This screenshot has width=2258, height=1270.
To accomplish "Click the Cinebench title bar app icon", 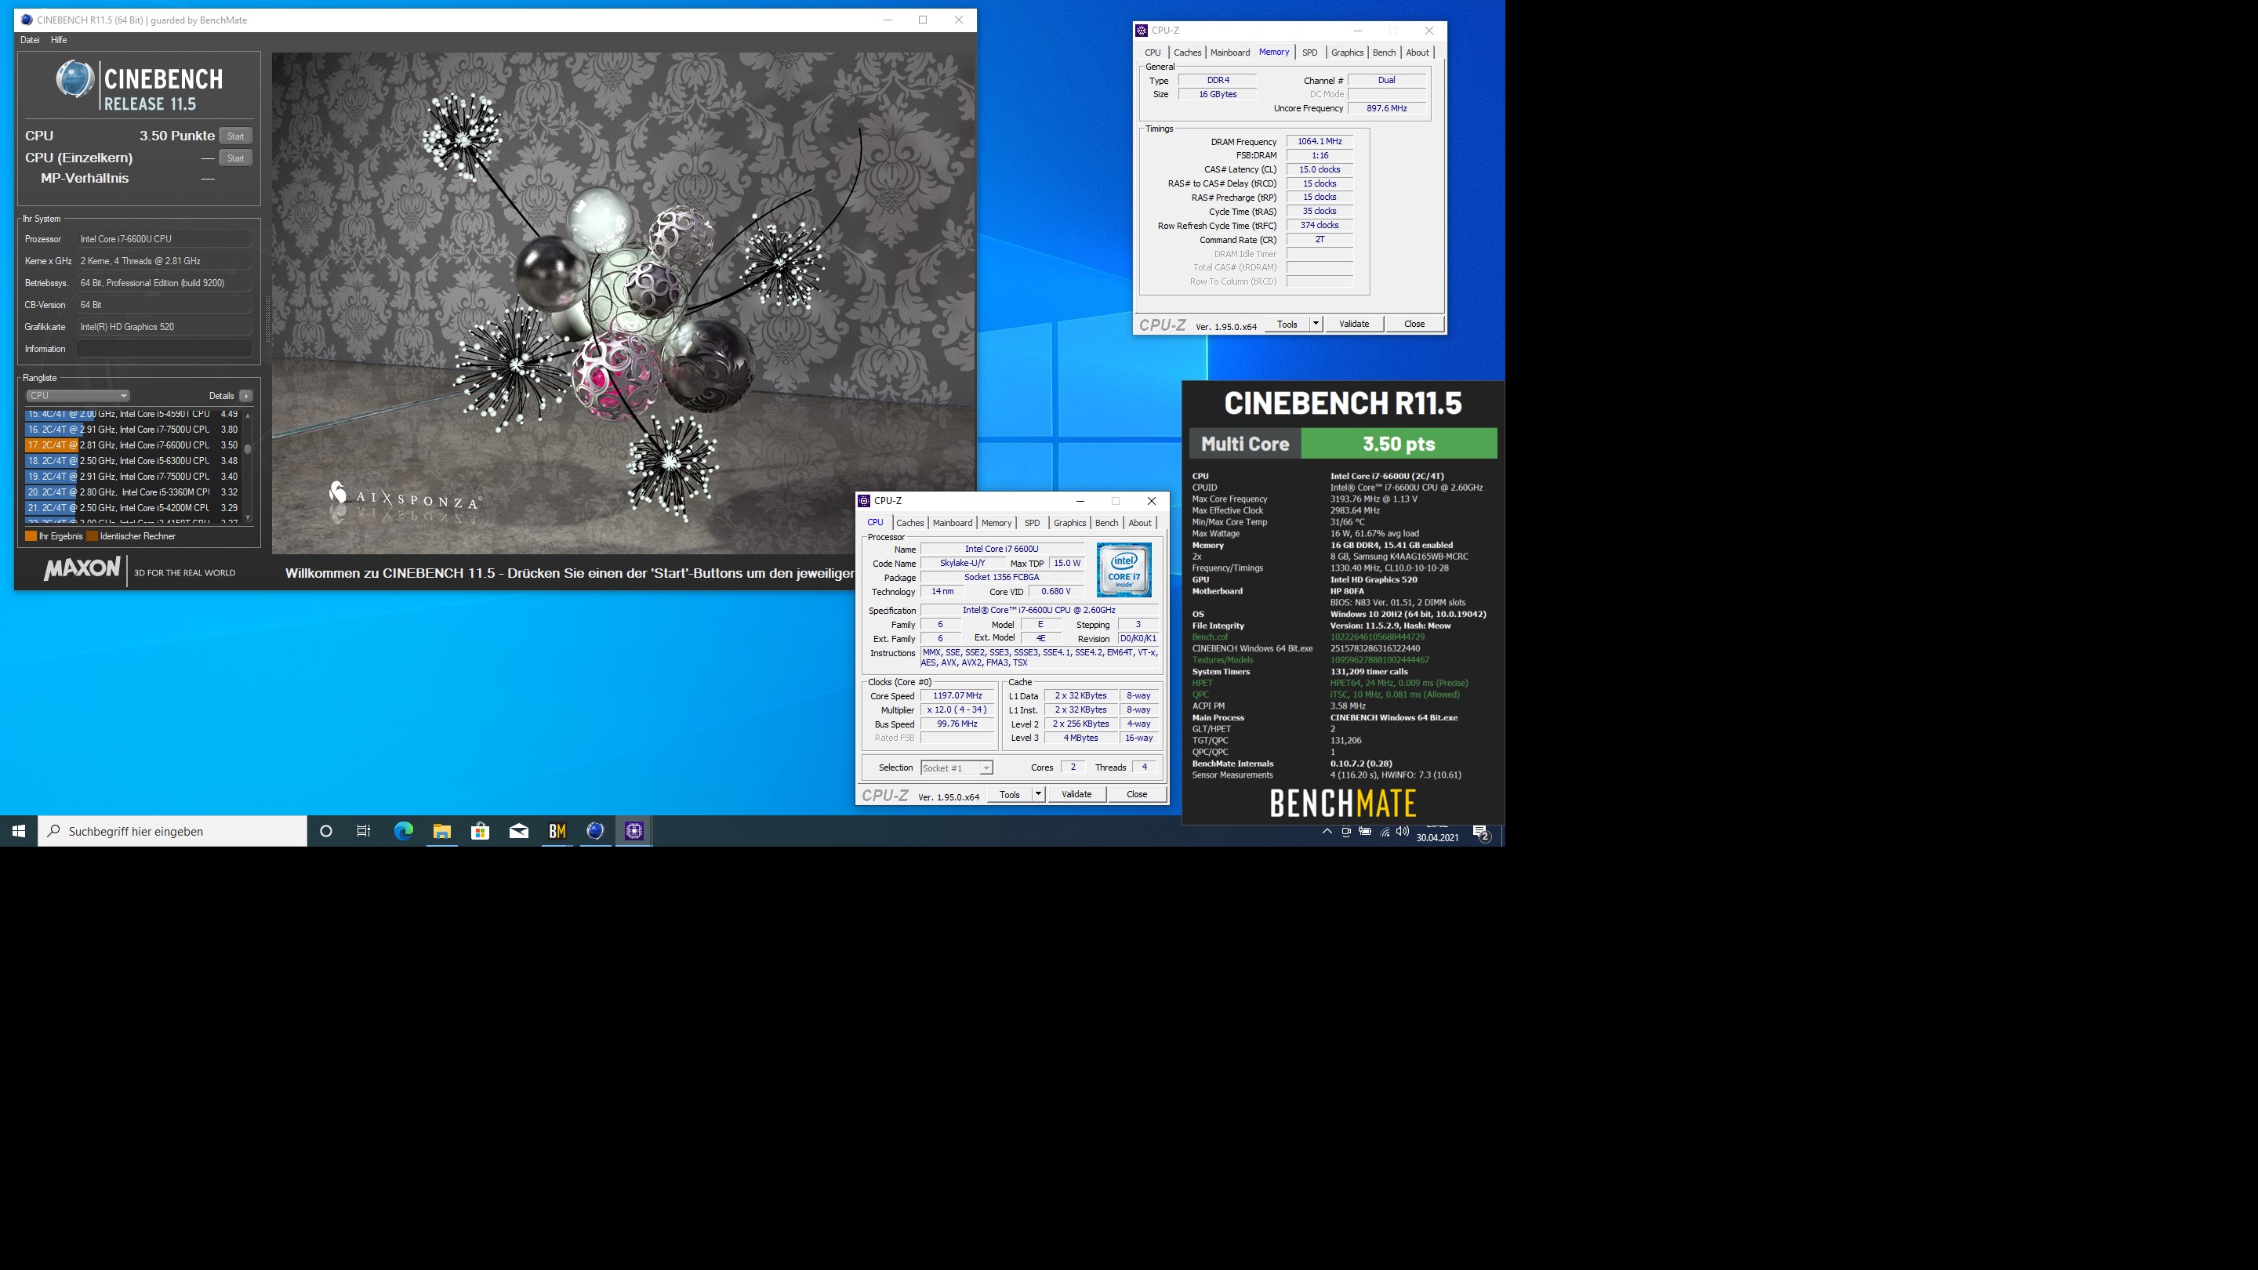I will tap(27, 20).
